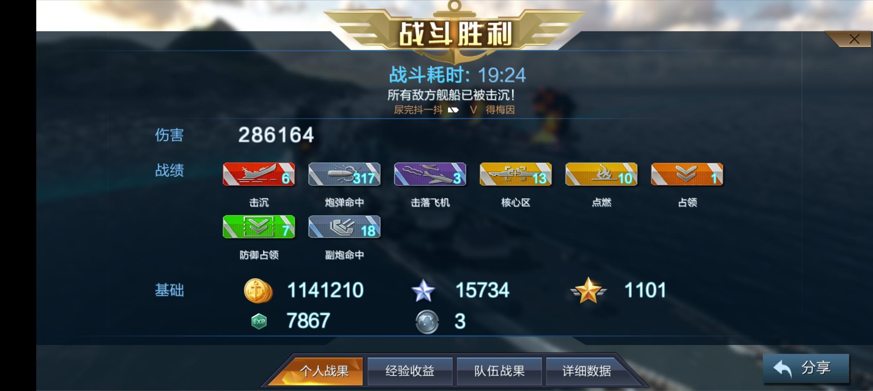Close the battle results panel
Screen dimensions: 873x391
(x=854, y=39)
